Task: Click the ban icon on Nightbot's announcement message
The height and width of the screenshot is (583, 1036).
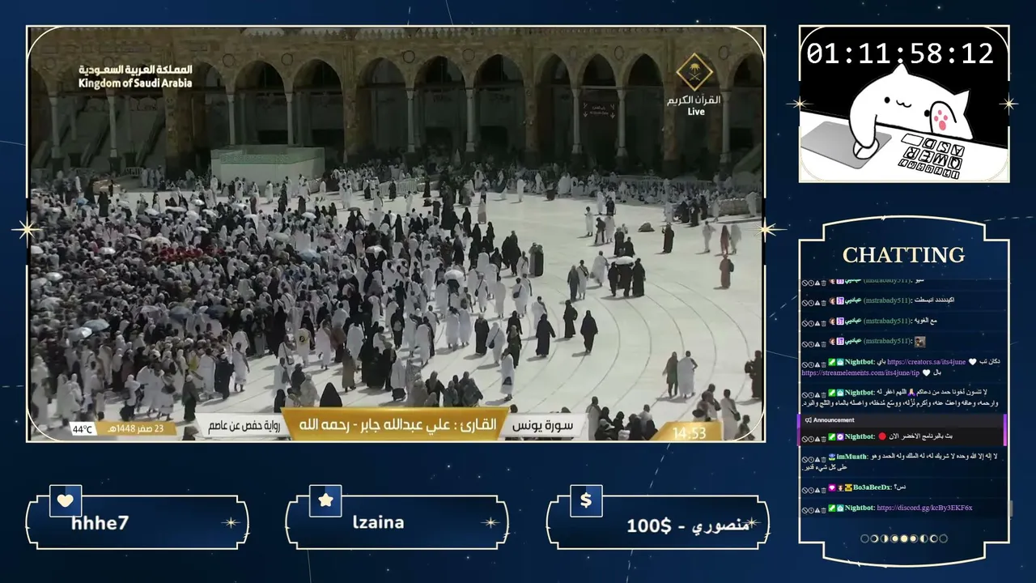Action: (805, 437)
